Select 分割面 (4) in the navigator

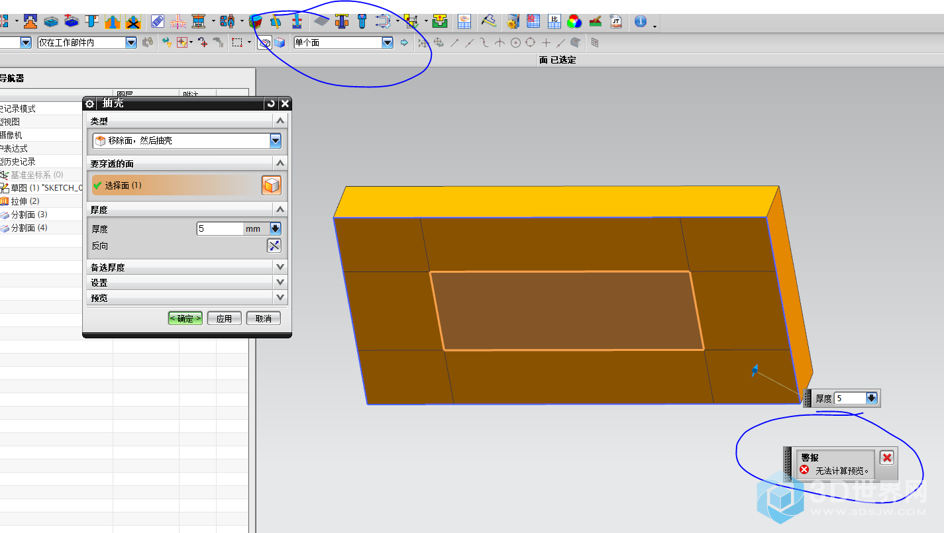(x=29, y=228)
